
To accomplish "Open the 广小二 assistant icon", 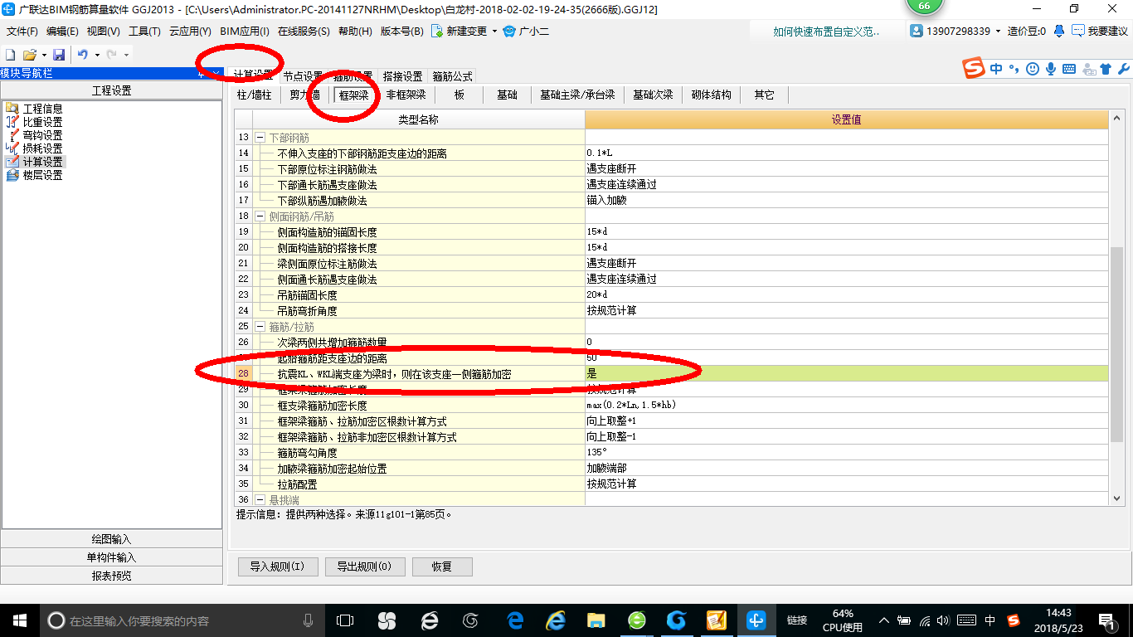I will click(508, 31).
